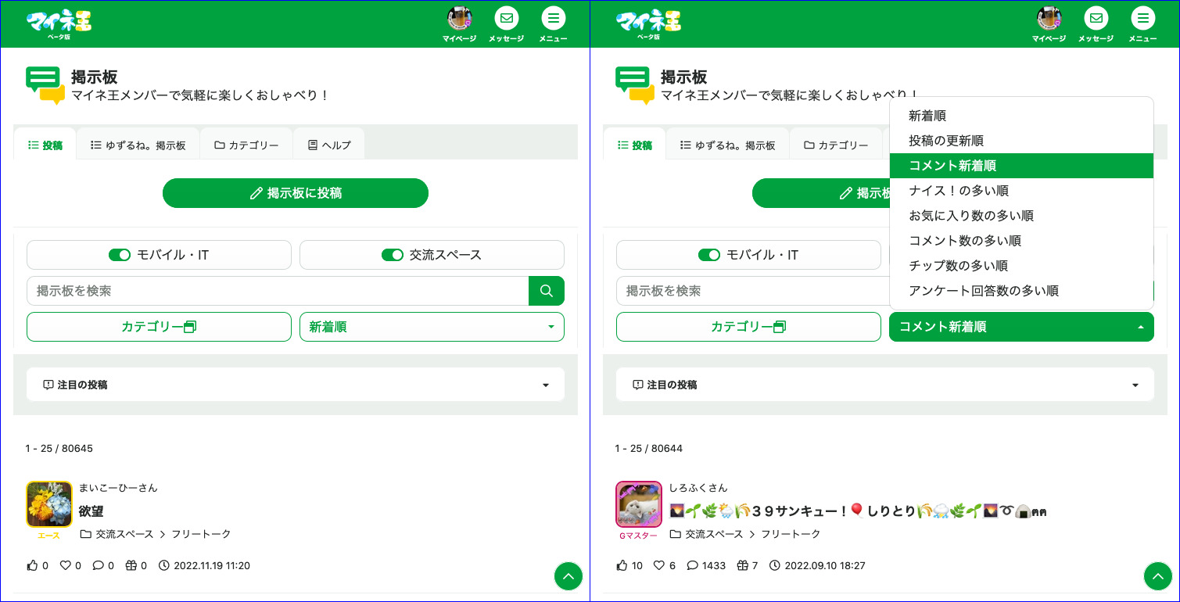
Task: Open メッセージ mail icon in right window
Action: click(x=1096, y=19)
